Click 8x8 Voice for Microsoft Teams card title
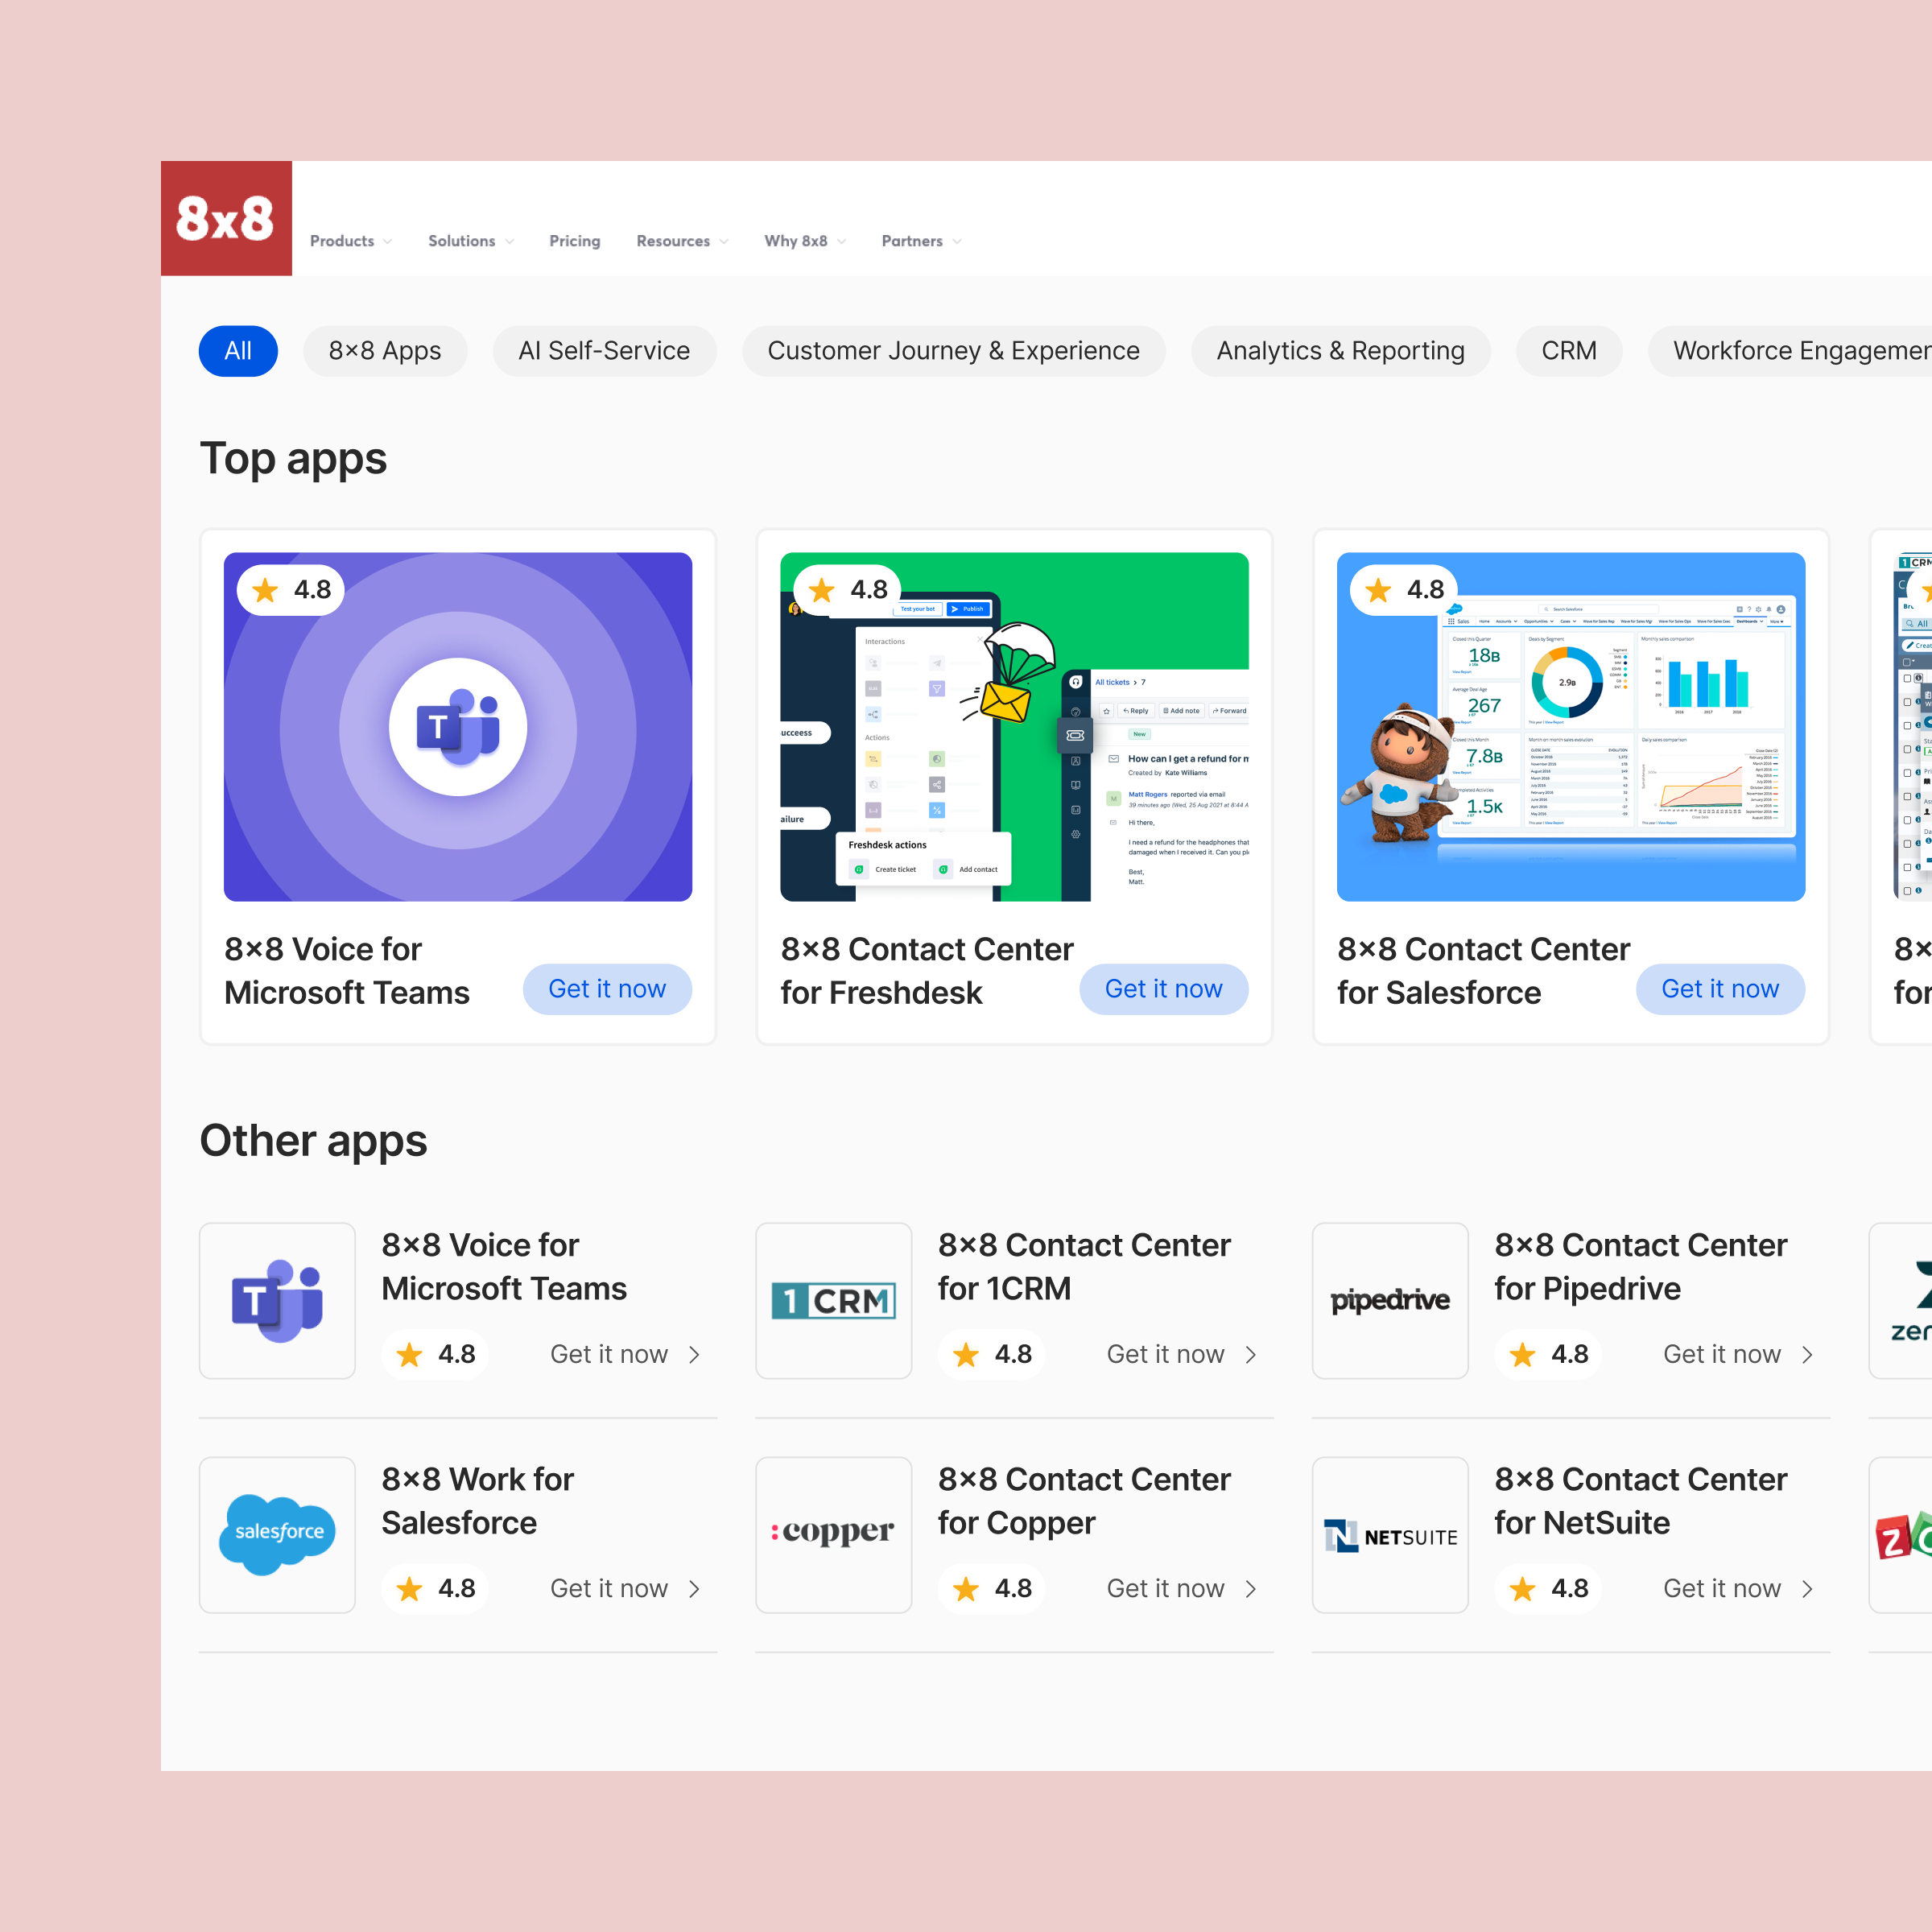Viewport: 1932px width, 1932px height. pos(347,971)
